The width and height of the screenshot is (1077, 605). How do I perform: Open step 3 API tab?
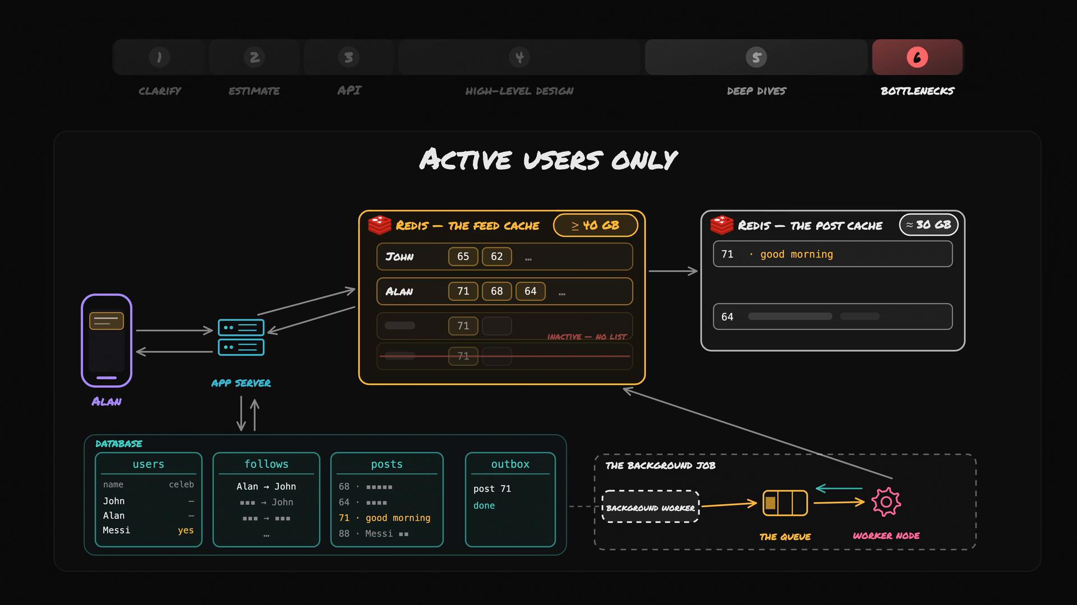[x=348, y=57]
